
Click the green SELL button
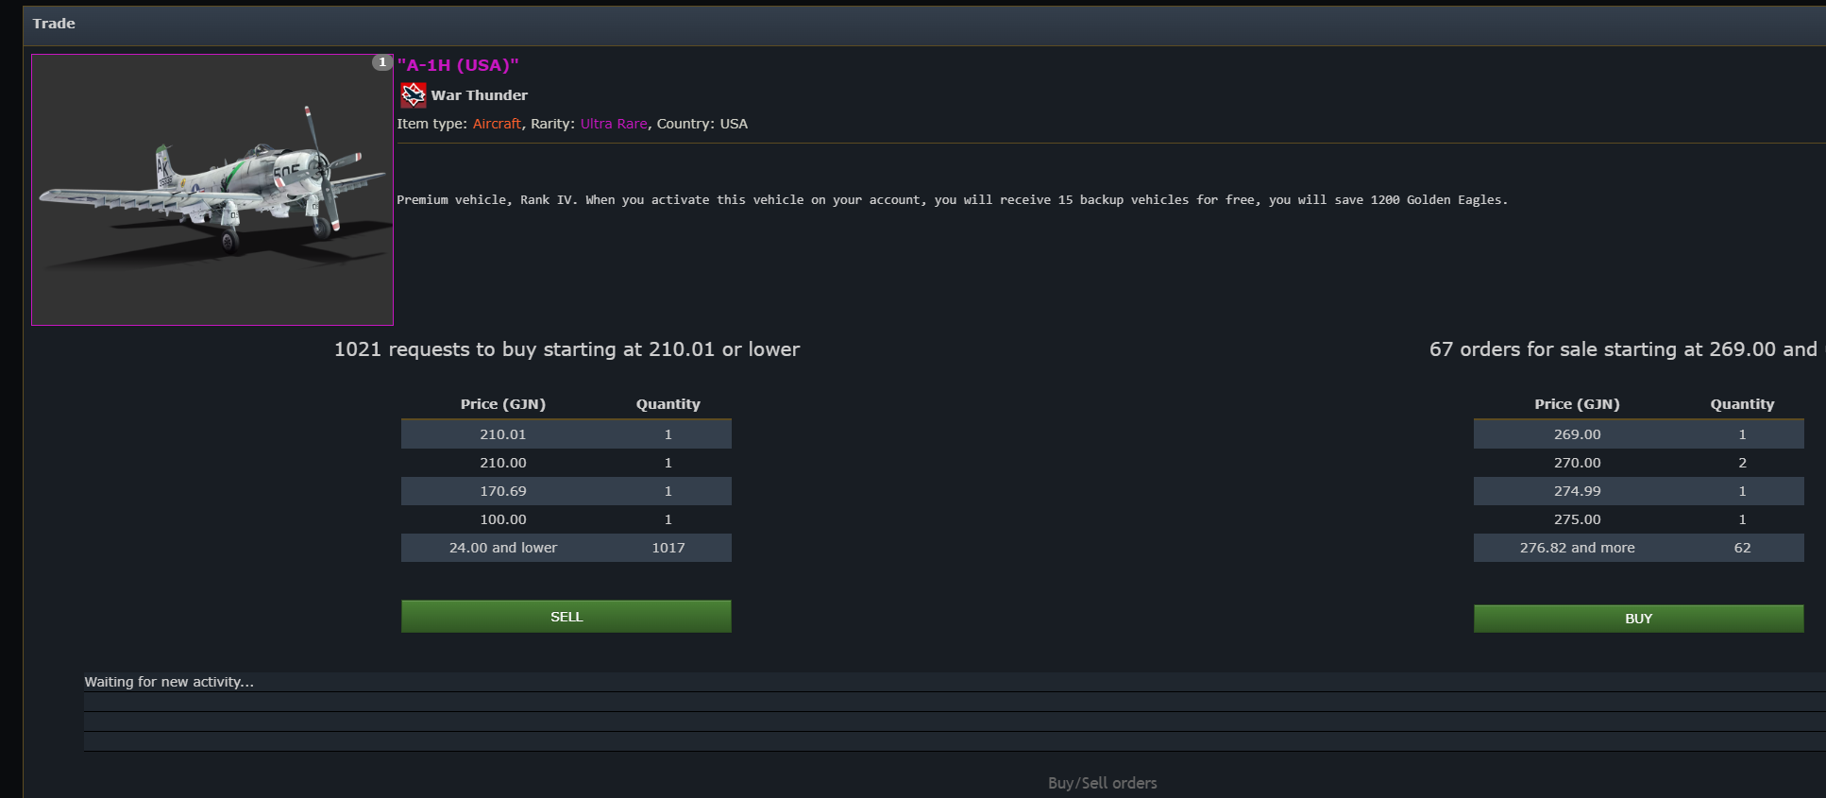[566, 617]
